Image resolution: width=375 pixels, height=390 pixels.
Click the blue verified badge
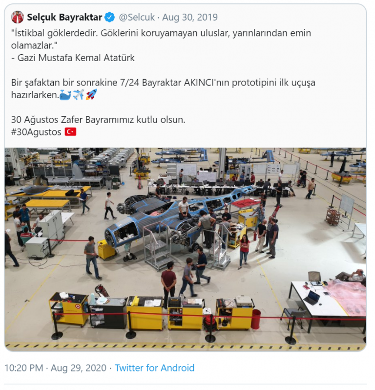point(109,18)
